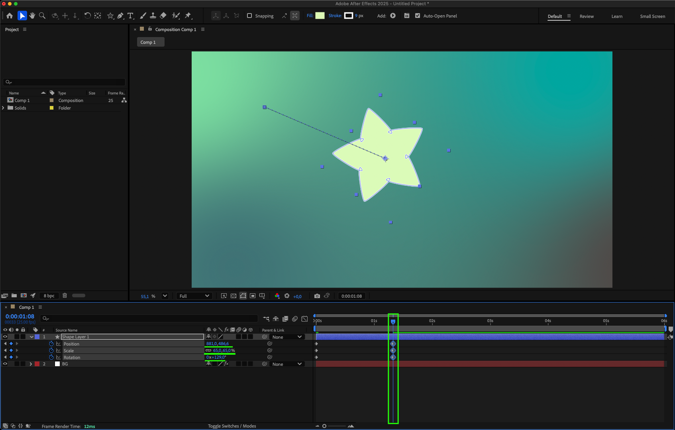Image resolution: width=675 pixels, height=430 pixels.
Task: Click the Comp 1 breadcrumb button
Action: (x=150, y=42)
